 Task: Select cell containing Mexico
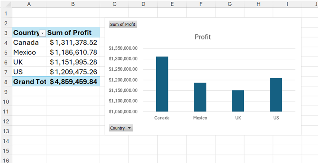[x=29, y=52]
